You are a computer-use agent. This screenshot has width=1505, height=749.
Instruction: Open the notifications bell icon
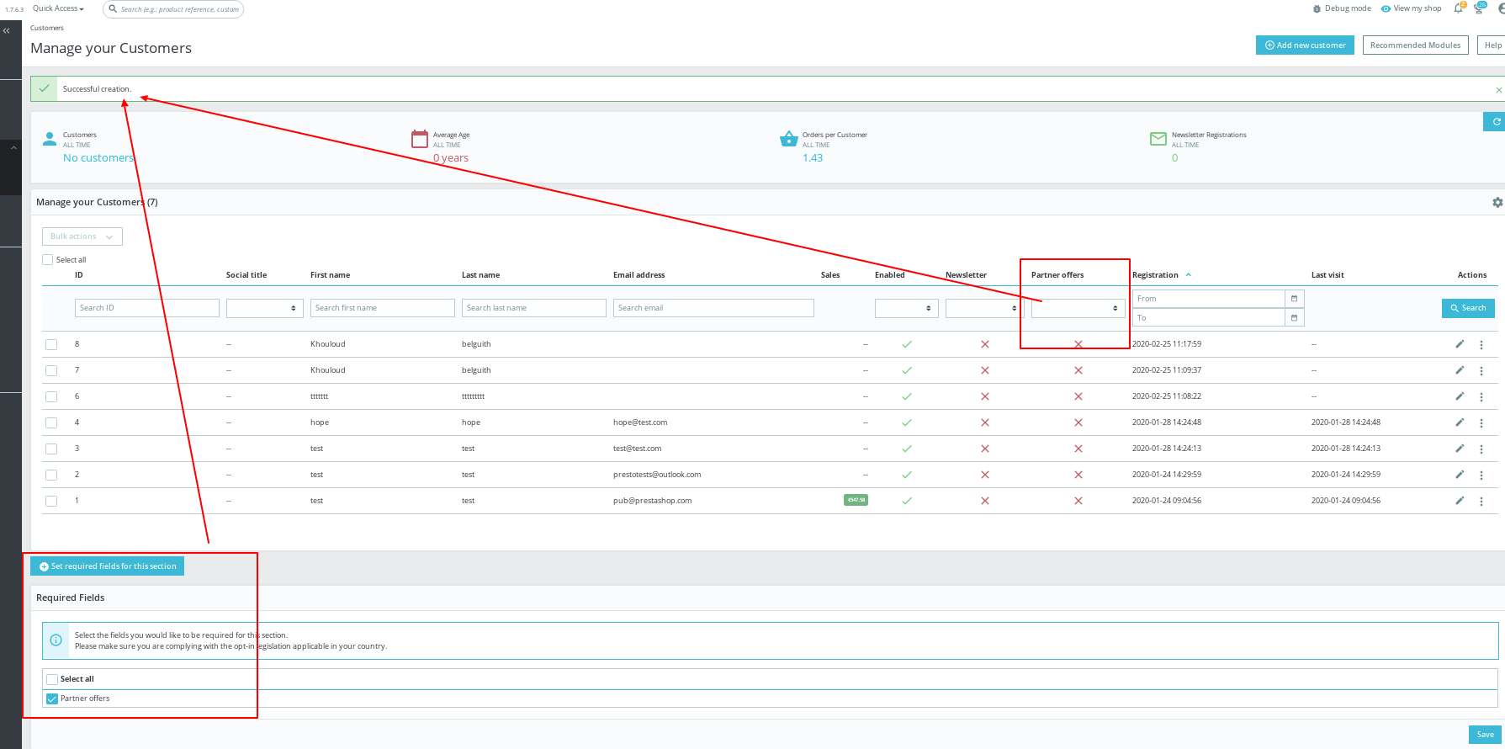[x=1458, y=8]
